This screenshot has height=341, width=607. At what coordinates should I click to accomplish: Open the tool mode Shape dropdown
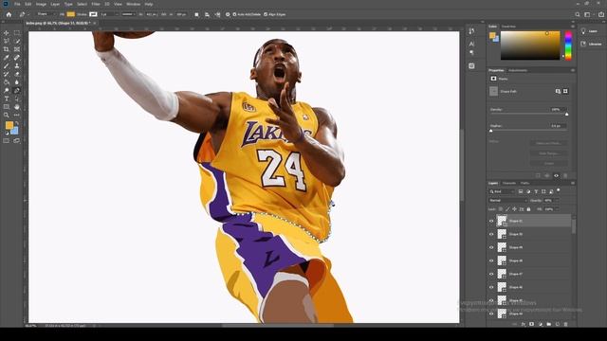[46, 14]
